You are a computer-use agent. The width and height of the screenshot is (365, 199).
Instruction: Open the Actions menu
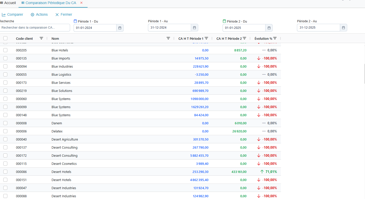click(39, 14)
